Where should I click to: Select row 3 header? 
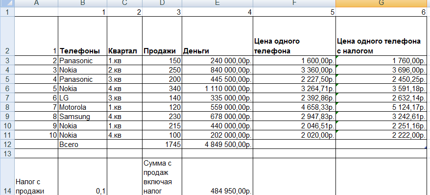(x=7, y=61)
